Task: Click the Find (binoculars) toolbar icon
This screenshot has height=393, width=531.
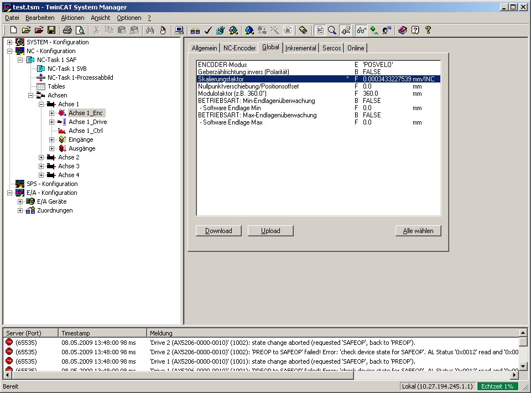Action: tap(150, 30)
